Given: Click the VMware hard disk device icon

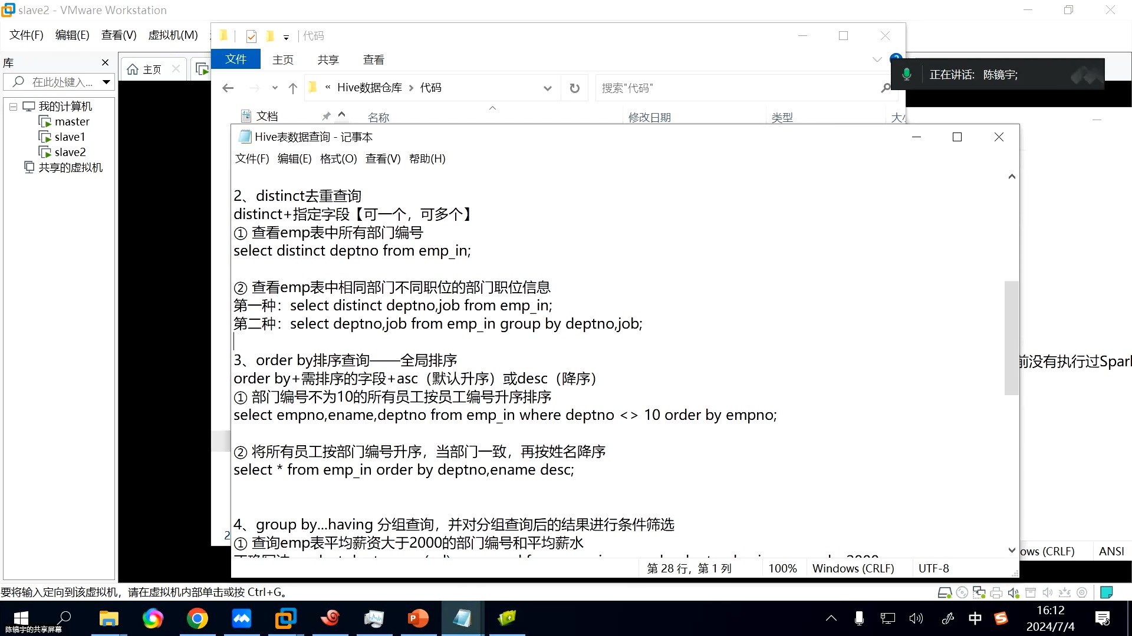Looking at the screenshot, I should tap(945, 592).
